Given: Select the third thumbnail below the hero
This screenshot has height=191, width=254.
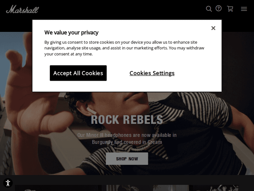Looking at the screenshot, I should point(171,188).
